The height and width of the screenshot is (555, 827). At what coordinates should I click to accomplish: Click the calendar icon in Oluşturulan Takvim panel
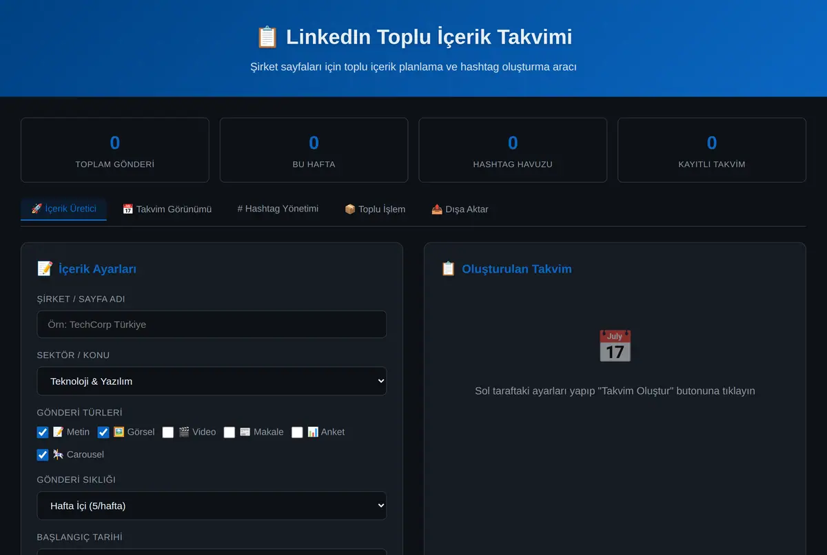point(615,346)
